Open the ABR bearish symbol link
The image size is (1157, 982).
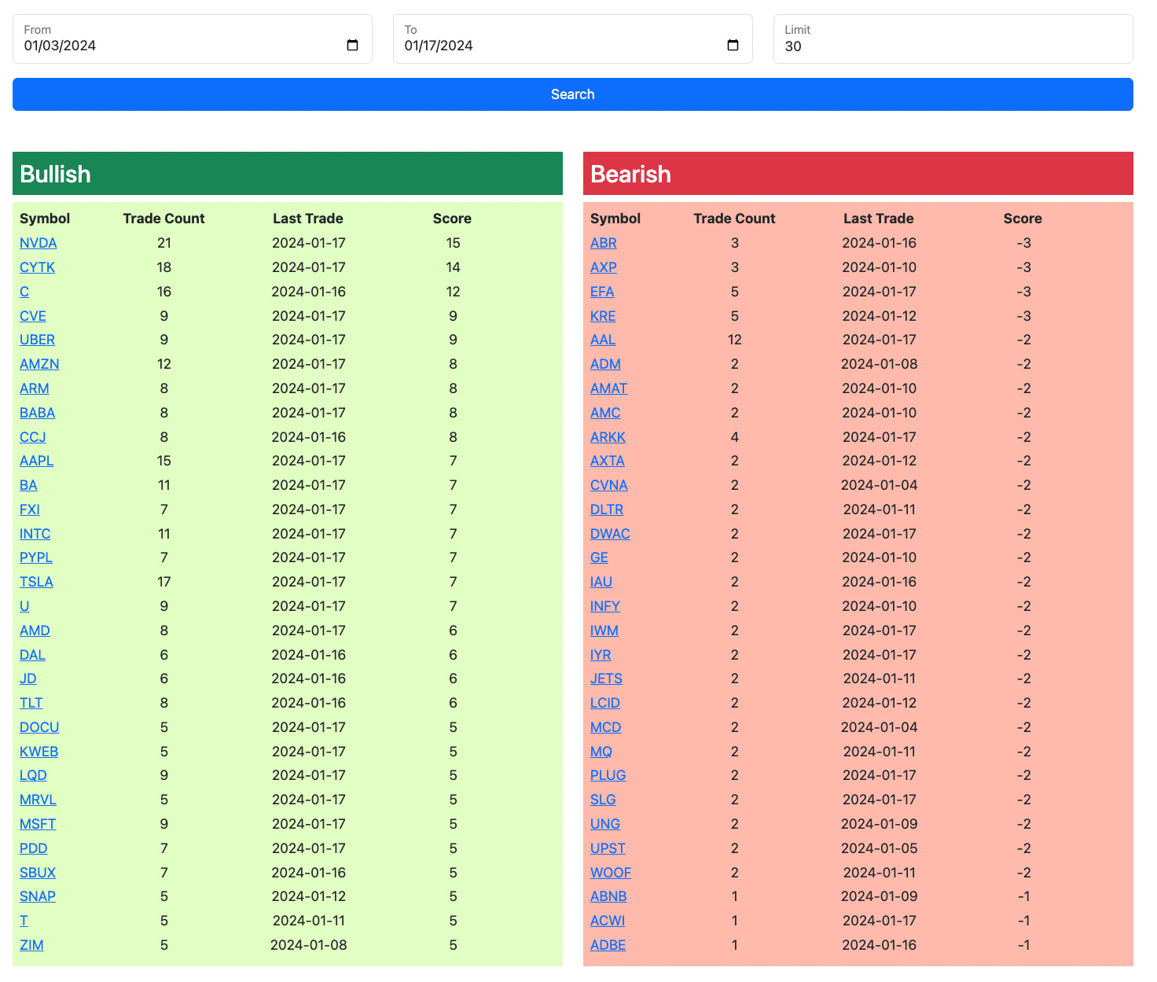tap(604, 243)
